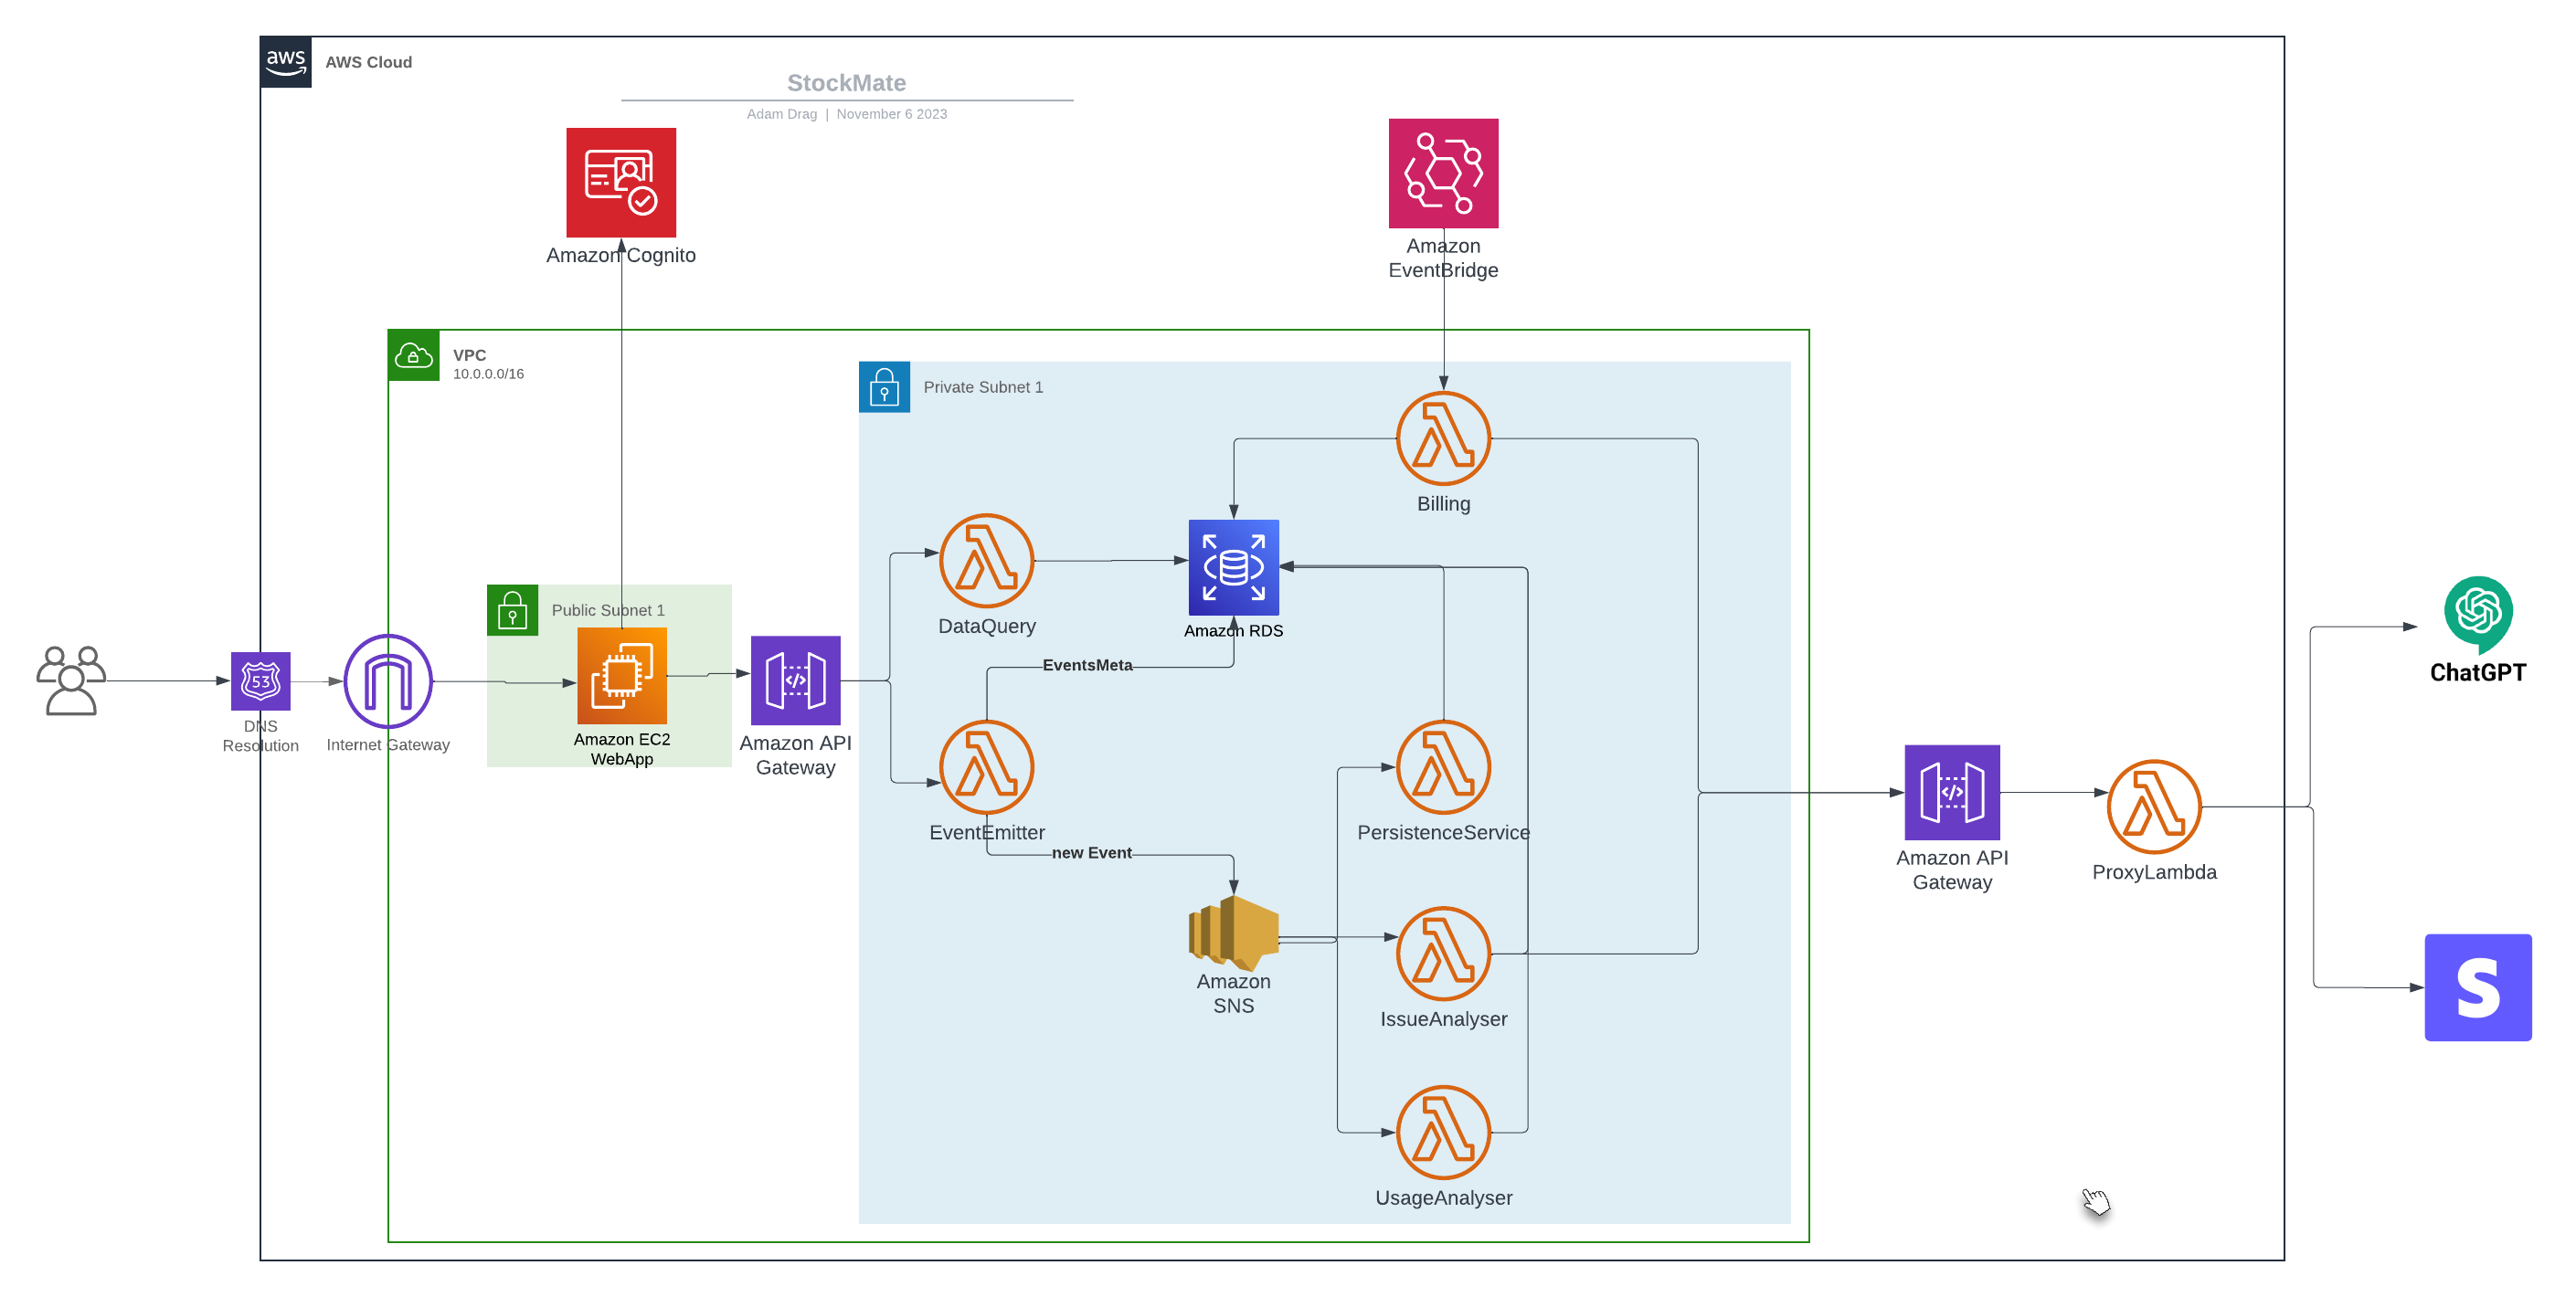The width and height of the screenshot is (2576, 1297).
Task: Select the Stripe S logo
Action: pos(2478,987)
